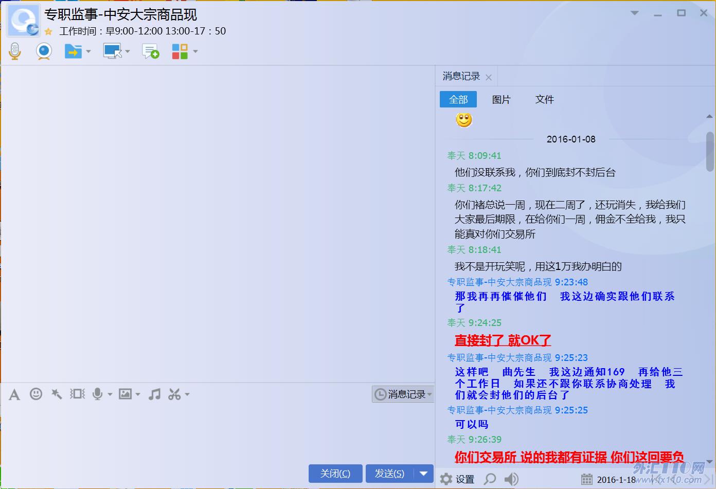Click the red message starting with 你们交易所

(569, 457)
